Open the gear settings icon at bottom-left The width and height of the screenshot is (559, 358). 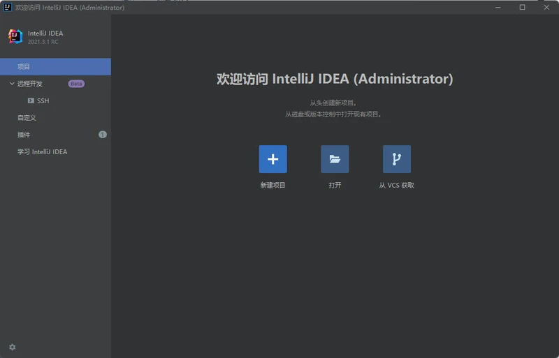[12, 347]
